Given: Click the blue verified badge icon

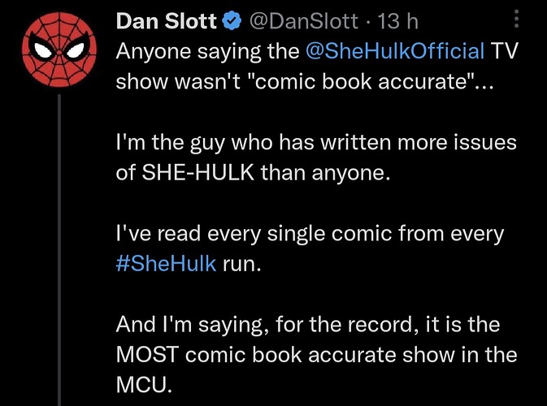Looking at the screenshot, I should [x=232, y=21].
